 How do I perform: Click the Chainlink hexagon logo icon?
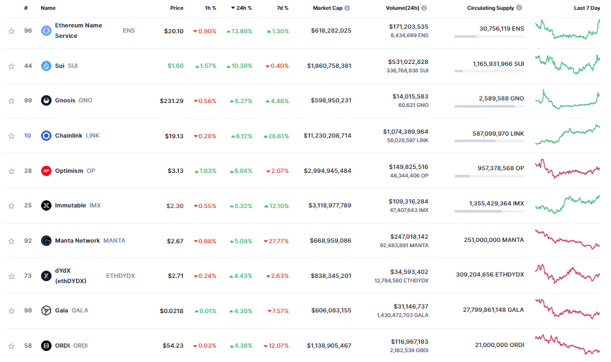click(x=46, y=136)
